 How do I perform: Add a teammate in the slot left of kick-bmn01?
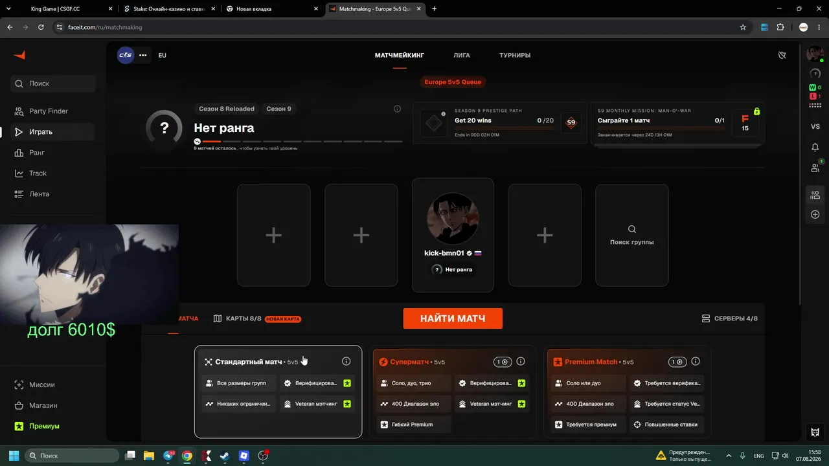361,235
